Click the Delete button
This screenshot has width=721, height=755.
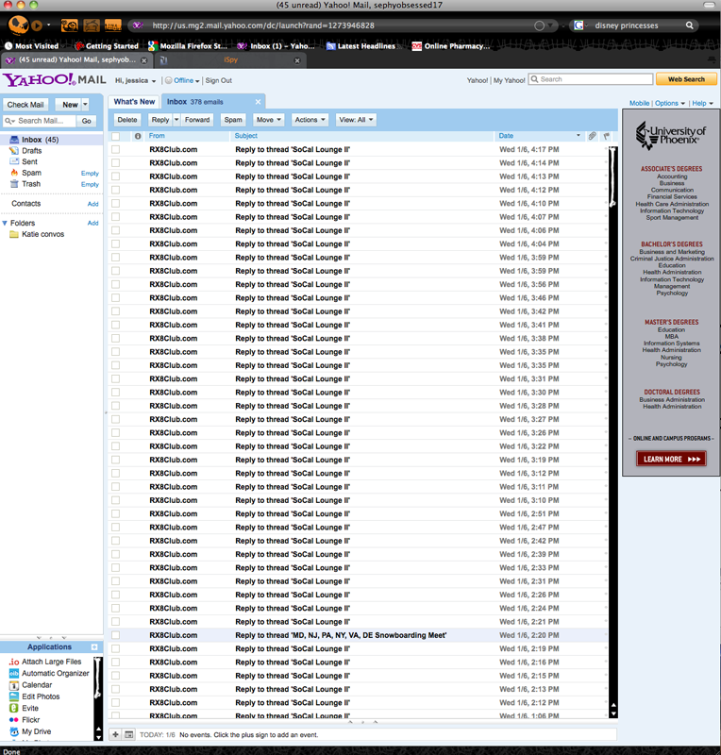click(x=127, y=120)
